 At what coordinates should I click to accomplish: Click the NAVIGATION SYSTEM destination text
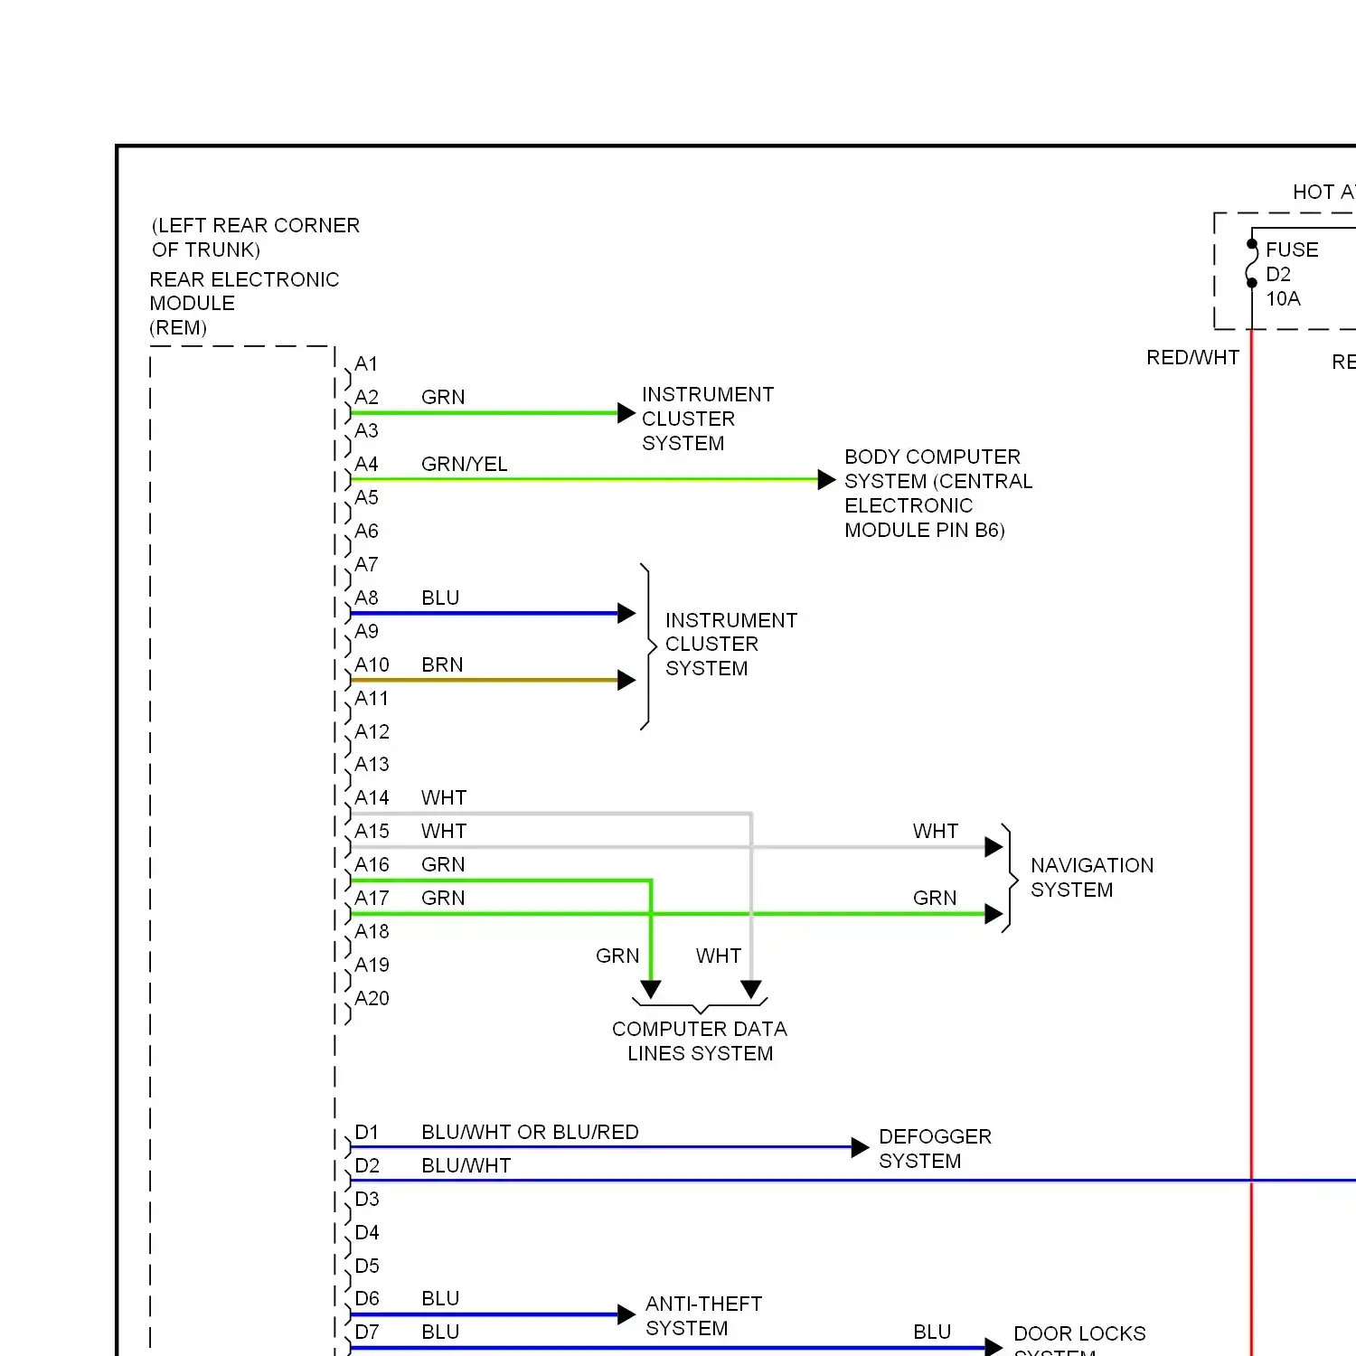tap(1092, 877)
